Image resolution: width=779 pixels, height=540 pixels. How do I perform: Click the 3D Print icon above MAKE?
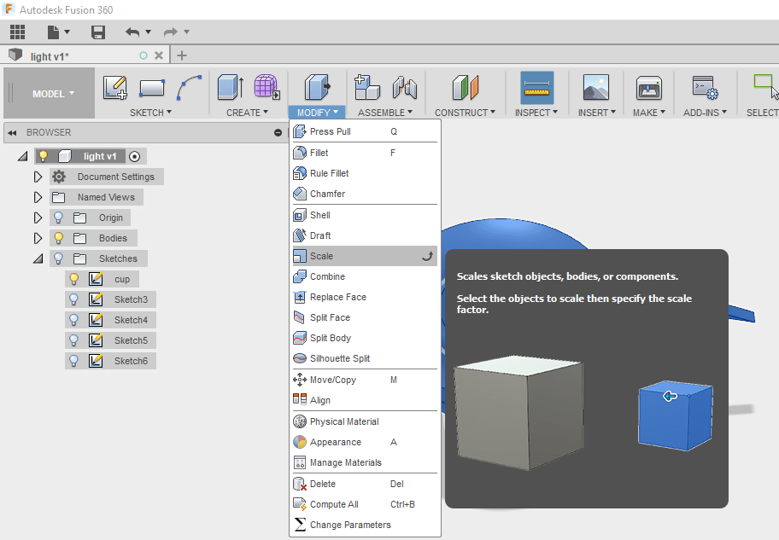point(649,88)
